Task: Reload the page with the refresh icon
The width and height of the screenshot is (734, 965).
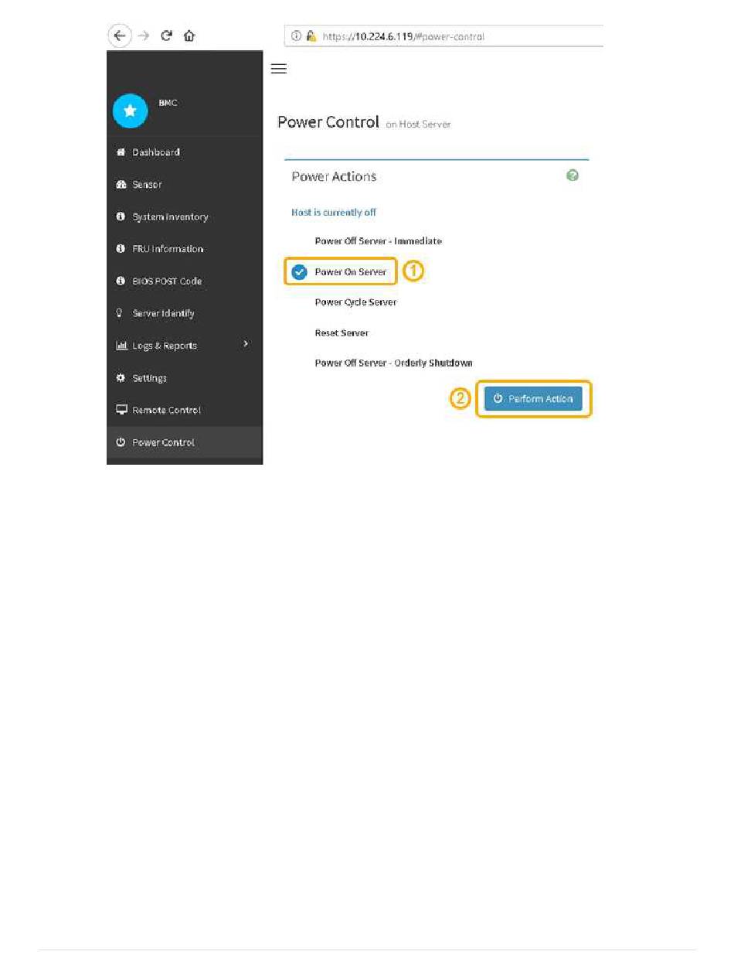Action: (165, 36)
